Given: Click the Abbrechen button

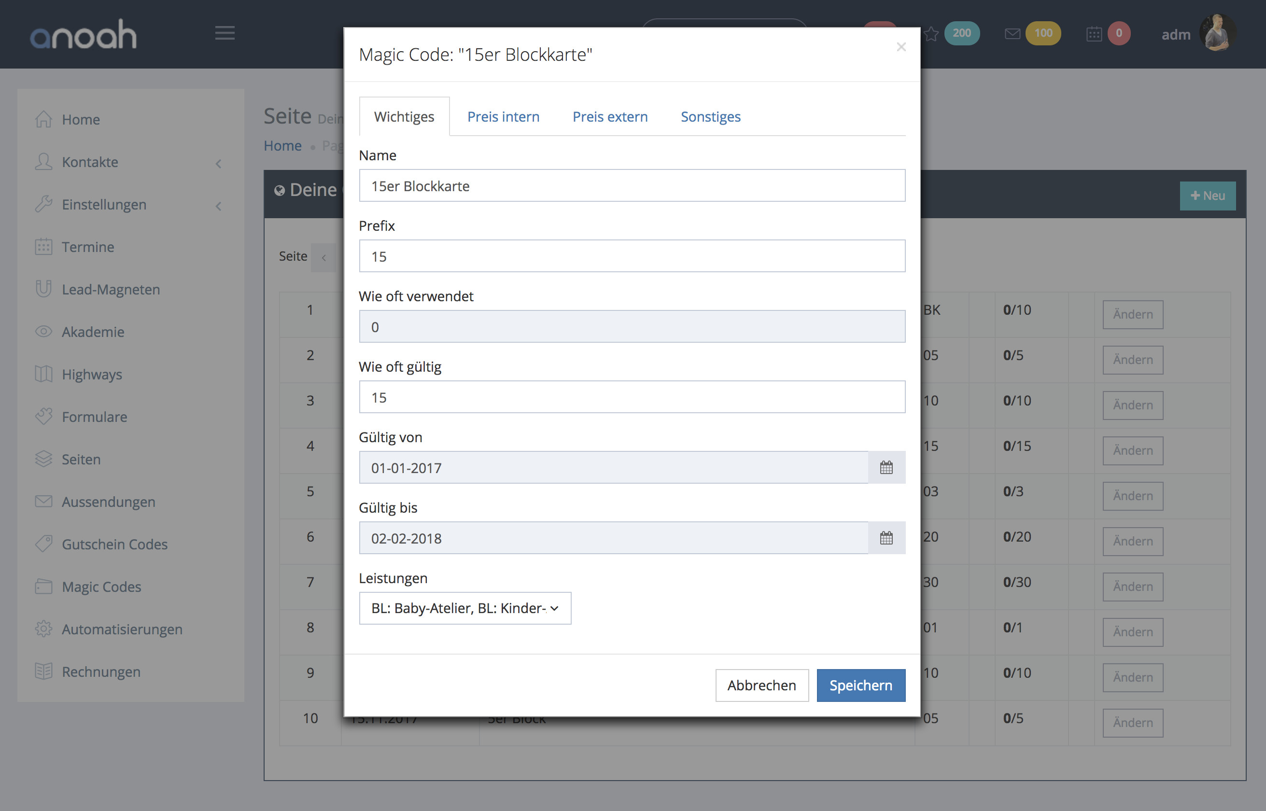Looking at the screenshot, I should coord(761,685).
